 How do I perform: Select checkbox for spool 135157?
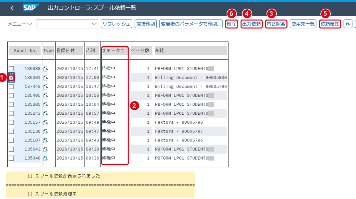(x=11, y=122)
